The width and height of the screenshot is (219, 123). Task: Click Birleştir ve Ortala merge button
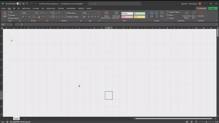[72, 17]
